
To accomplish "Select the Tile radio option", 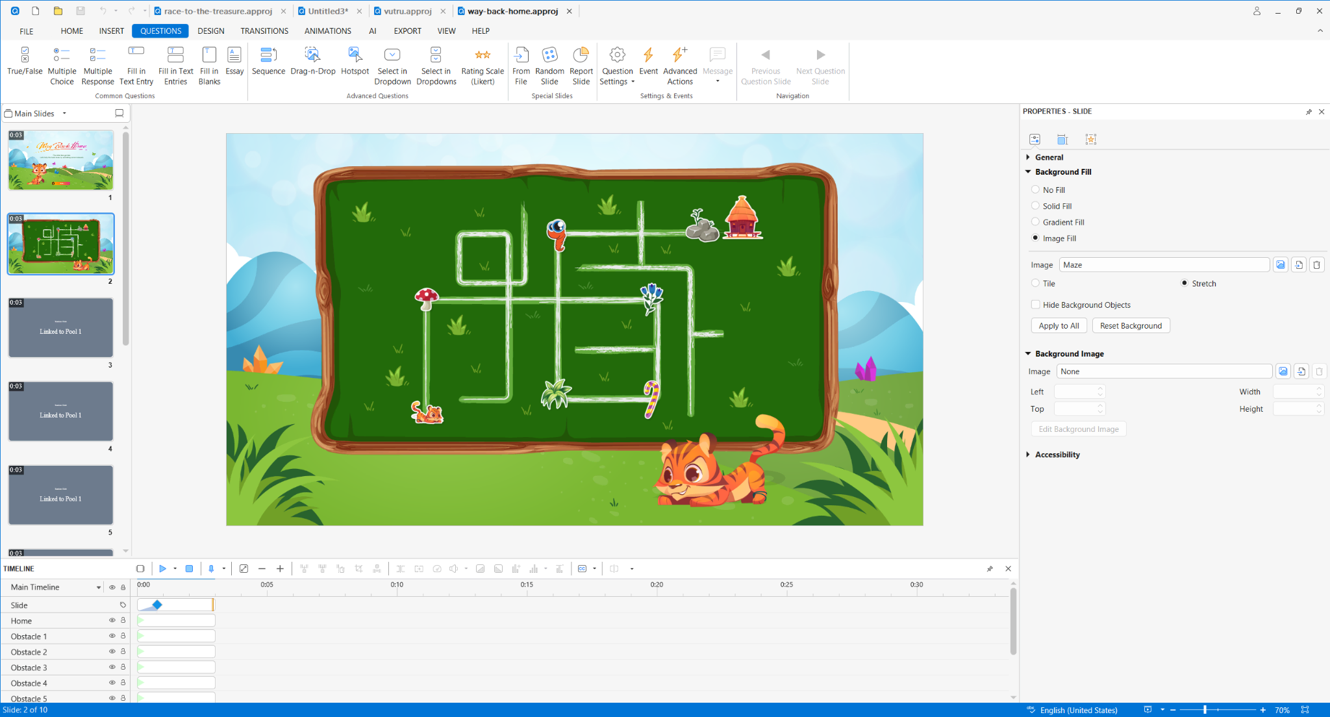I will pos(1035,283).
